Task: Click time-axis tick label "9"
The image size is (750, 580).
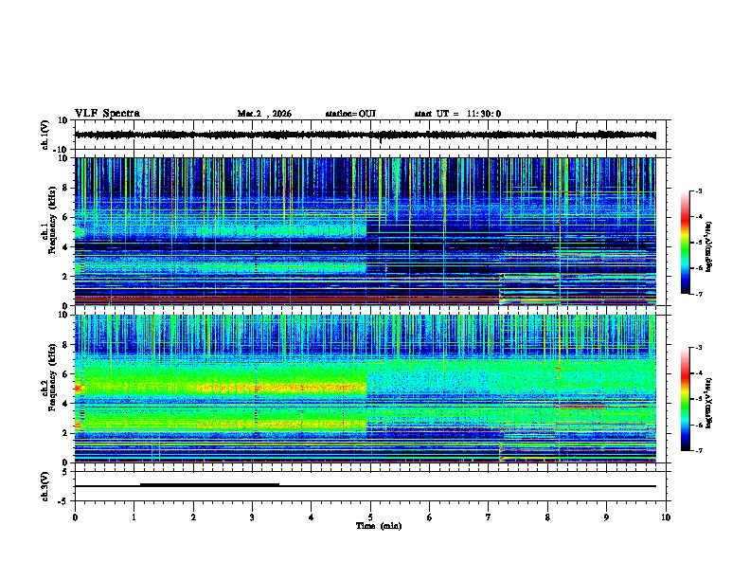Action: tap(606, 517)
